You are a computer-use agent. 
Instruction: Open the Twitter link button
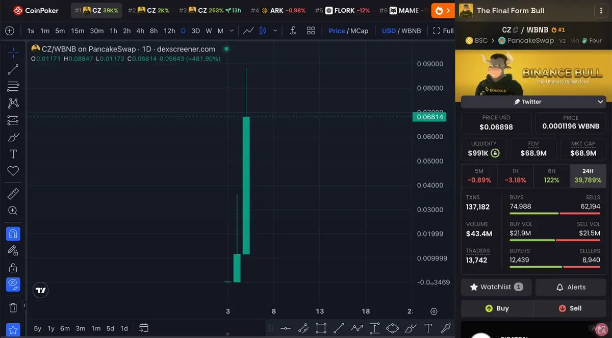tap(527, 101)
